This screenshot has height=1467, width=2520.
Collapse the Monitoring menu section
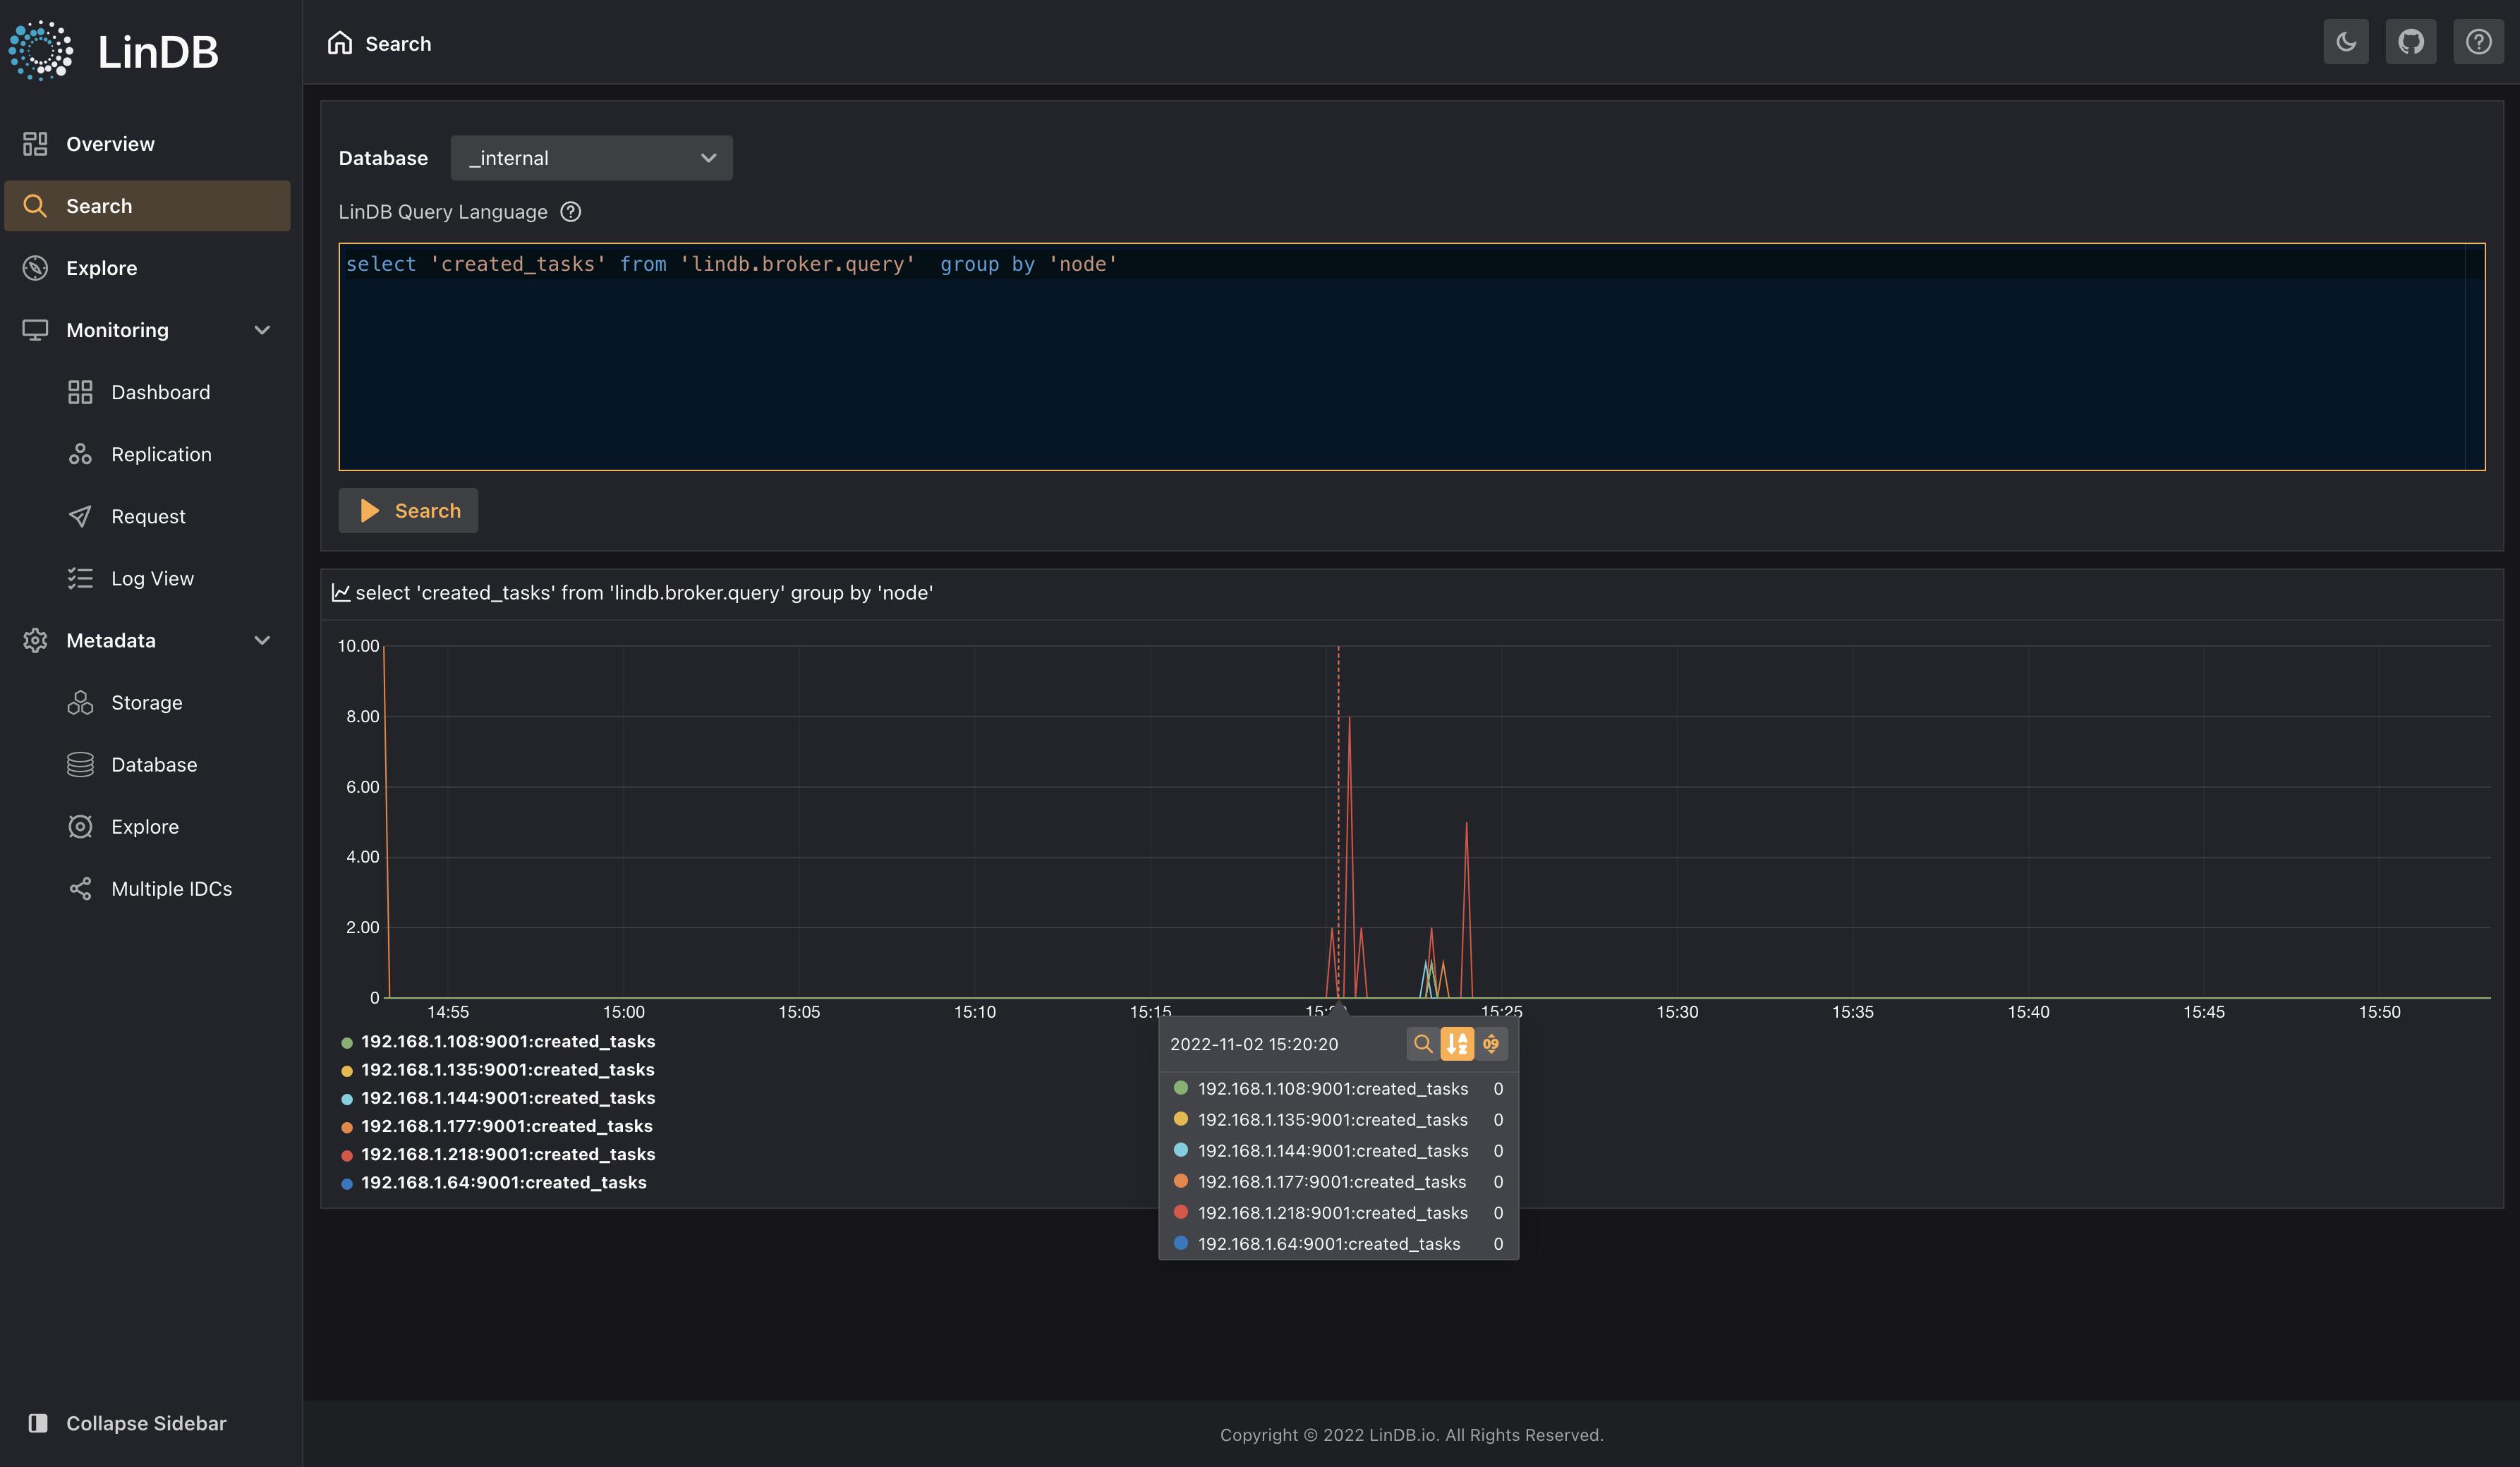(262, 330)
